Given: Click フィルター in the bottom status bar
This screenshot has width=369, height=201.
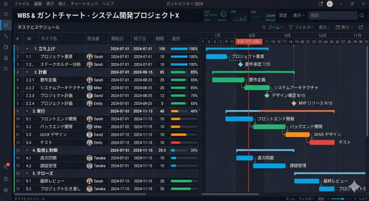Looking at the screenshot, I should point(306,199).
